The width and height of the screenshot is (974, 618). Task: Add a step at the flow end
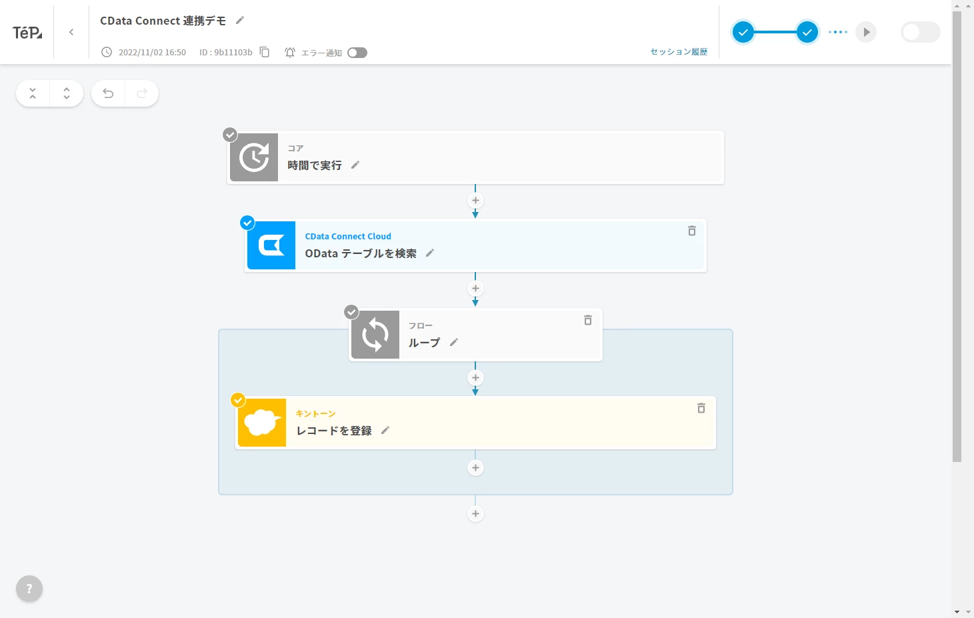point(475,514)
